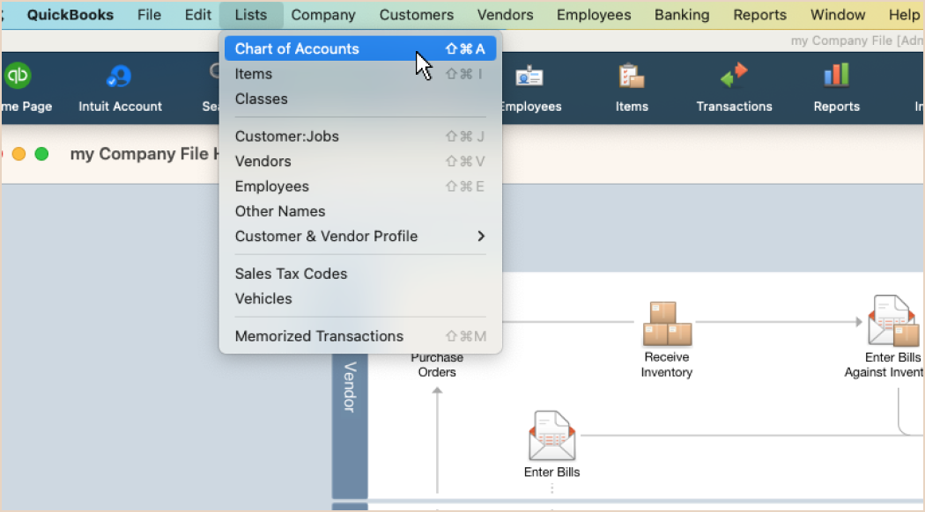
Task: Open Employees list from the Lists menu
Action: [x=359, y=187]
